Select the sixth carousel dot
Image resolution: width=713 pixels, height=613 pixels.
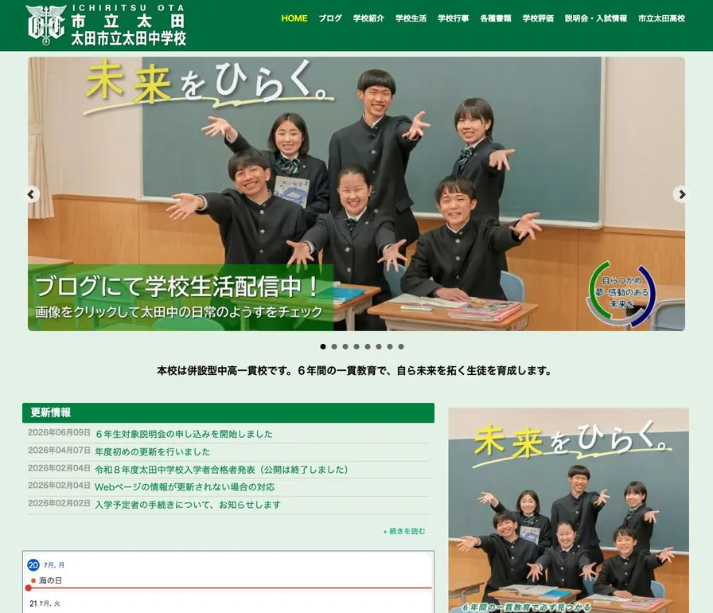[x=379, y=346]
